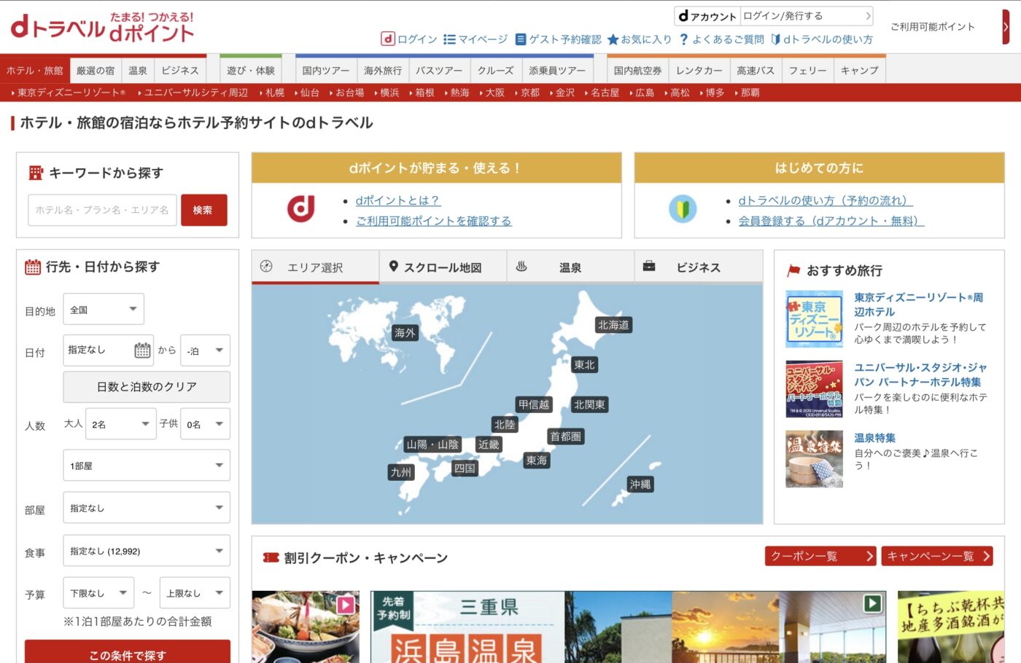Open Universal Studios Japan thumbnail image

pos(815,389)
